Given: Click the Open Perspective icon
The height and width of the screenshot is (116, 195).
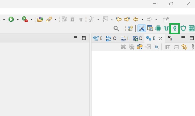Looking at the screenshot, I should point(130,28).
